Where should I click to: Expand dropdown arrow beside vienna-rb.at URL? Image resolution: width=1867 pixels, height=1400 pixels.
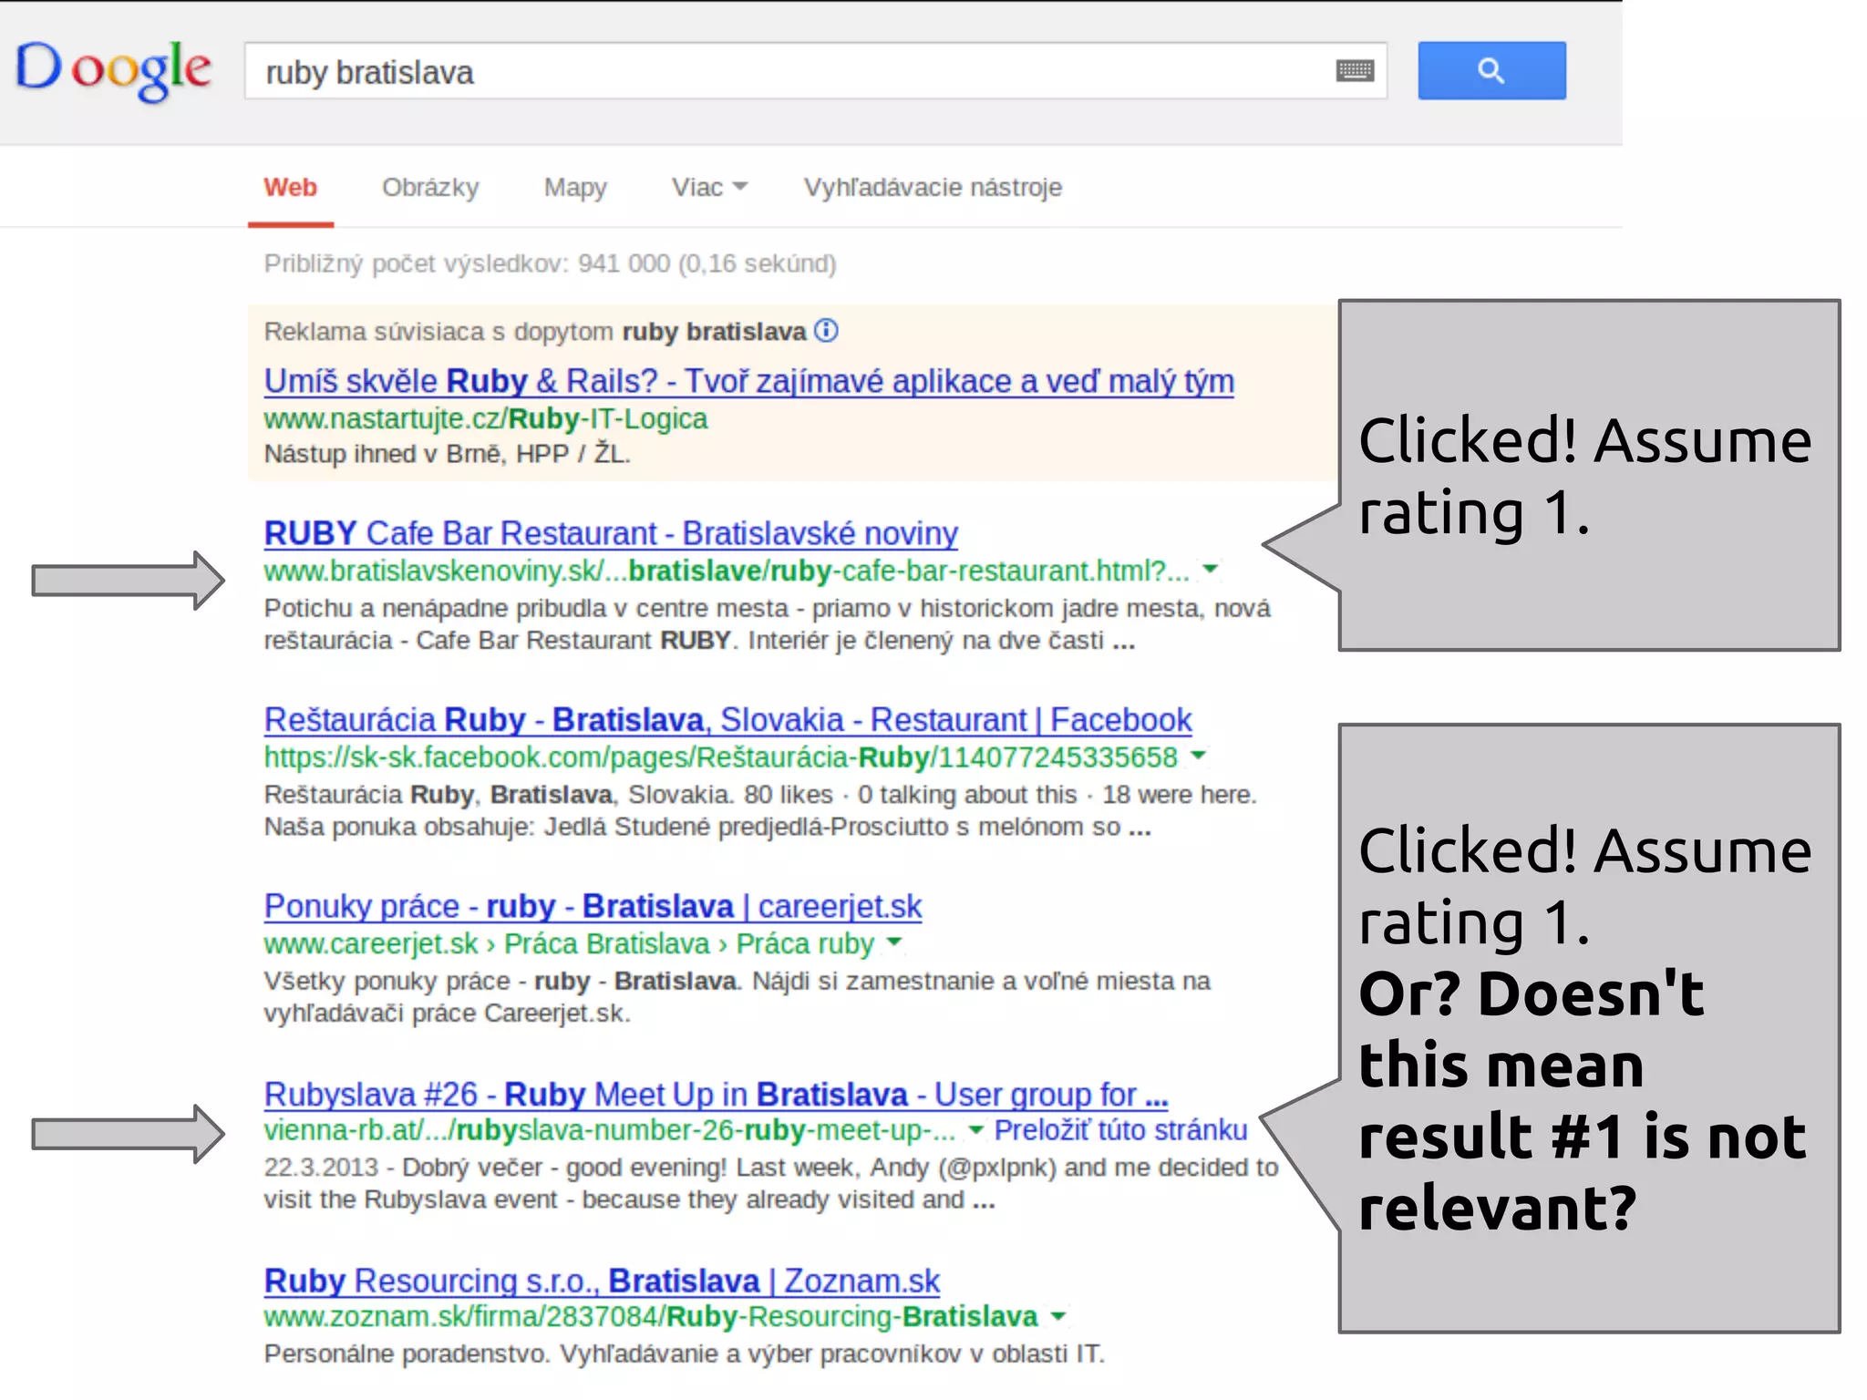pyautogui.click(x=975, y=1130)
